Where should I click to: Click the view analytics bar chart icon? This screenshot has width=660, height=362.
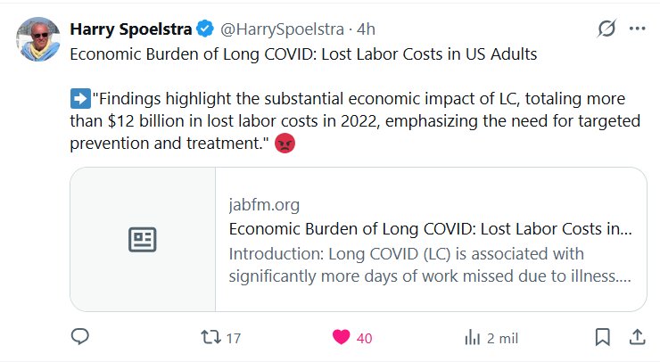[473, 338]
